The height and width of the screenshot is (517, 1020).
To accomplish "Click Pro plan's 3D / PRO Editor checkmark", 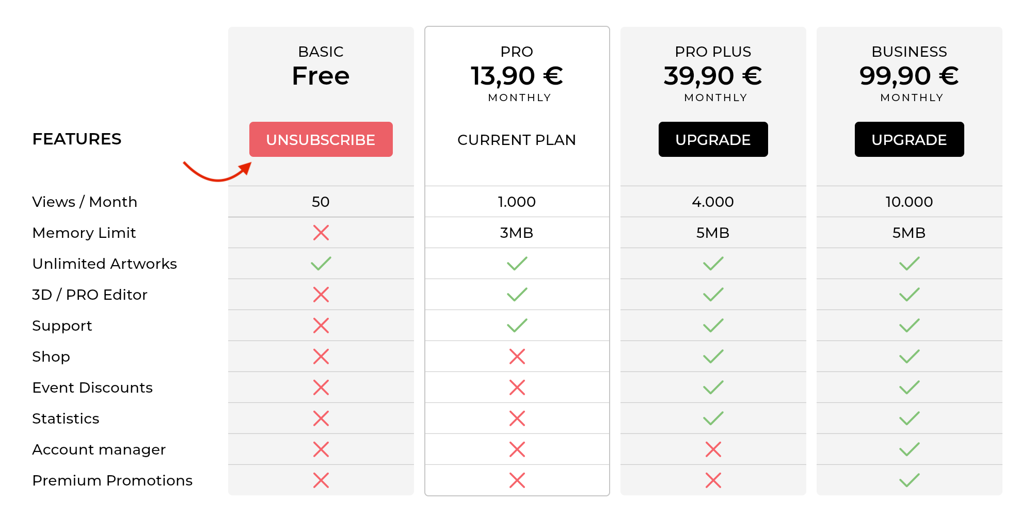I will click(517, 295).
